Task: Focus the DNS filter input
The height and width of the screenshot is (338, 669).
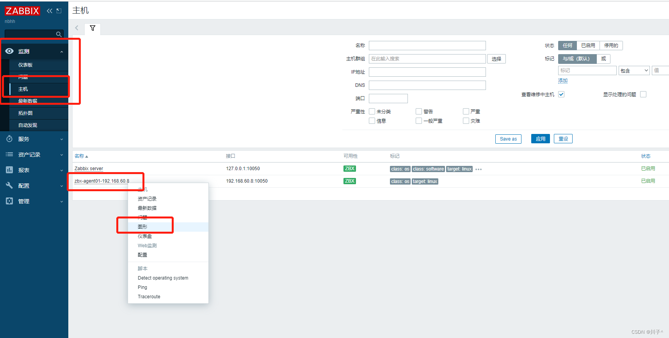Action: (x=427, y=85)
